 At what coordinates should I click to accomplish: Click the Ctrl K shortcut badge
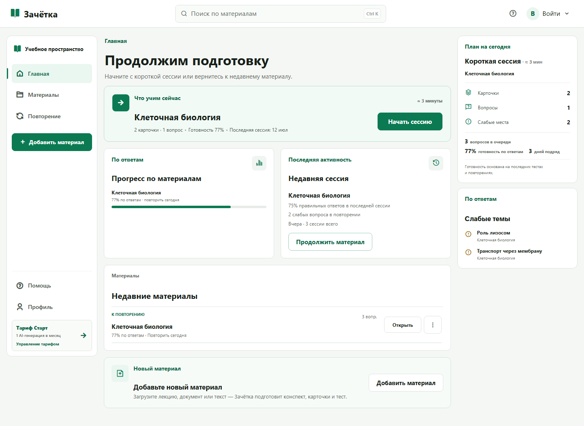click(x=372, y=14)
